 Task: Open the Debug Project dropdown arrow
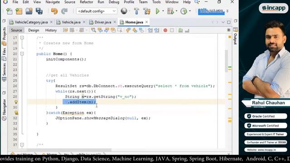pyautogui.click(x=176, y=11)
